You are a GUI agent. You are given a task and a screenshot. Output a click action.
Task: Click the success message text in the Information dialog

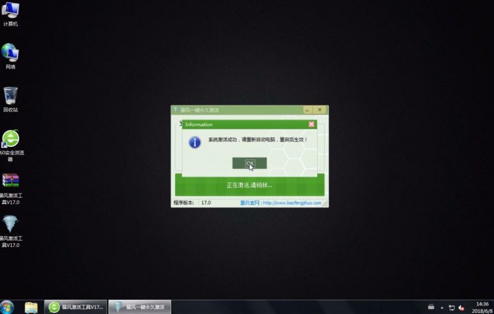point(257,139)
